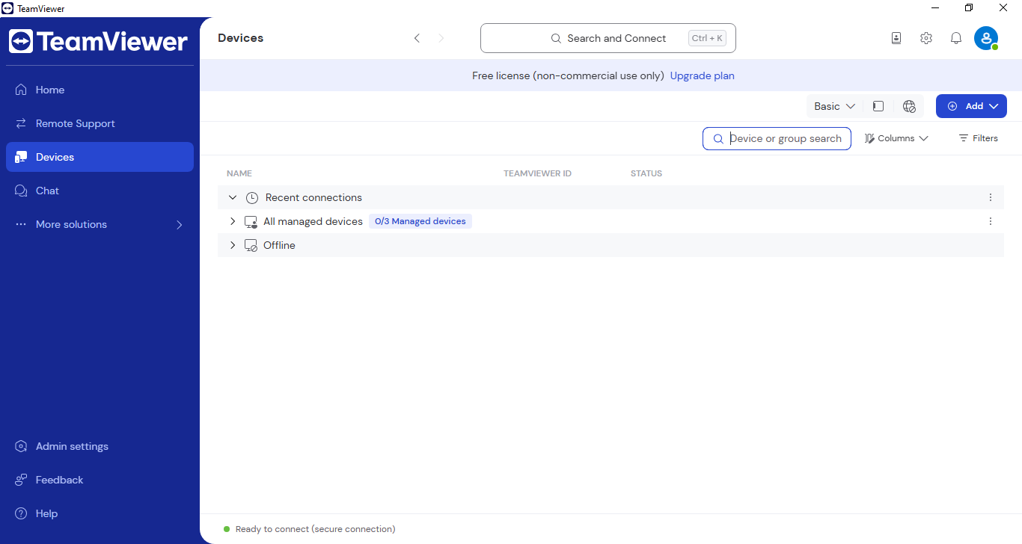Click the Add button

click(971, 106)
